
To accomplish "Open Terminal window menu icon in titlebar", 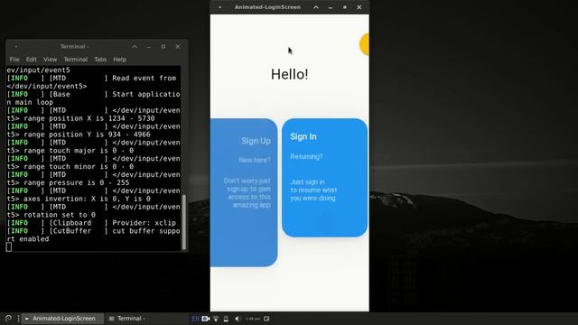I will pyautogui.click(x=16, y=47).
